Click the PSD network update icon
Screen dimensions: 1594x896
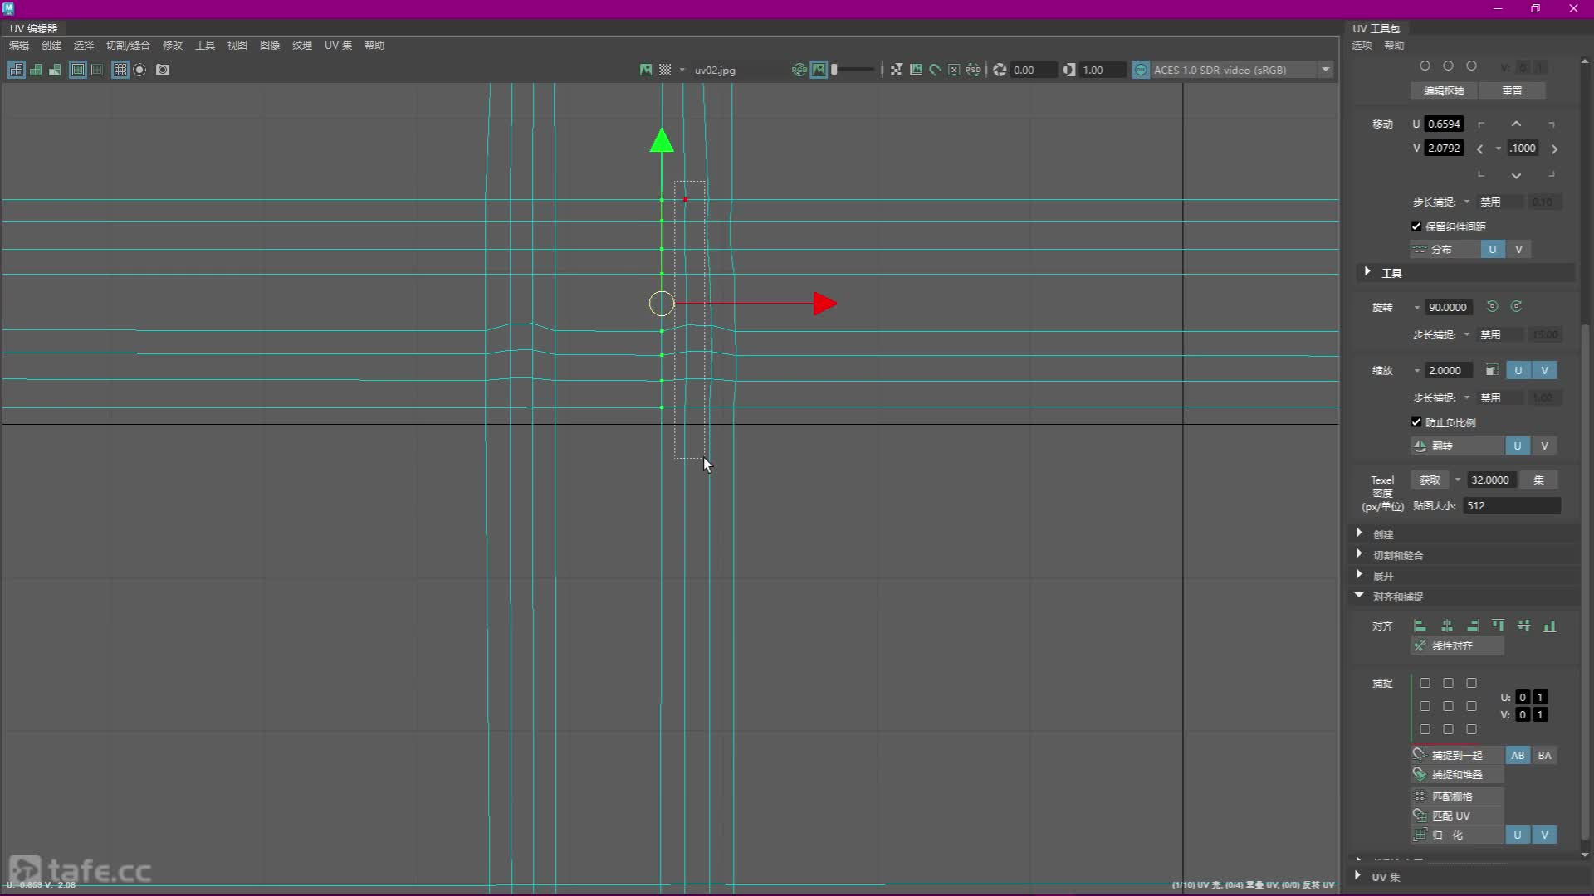click(973, 70)
